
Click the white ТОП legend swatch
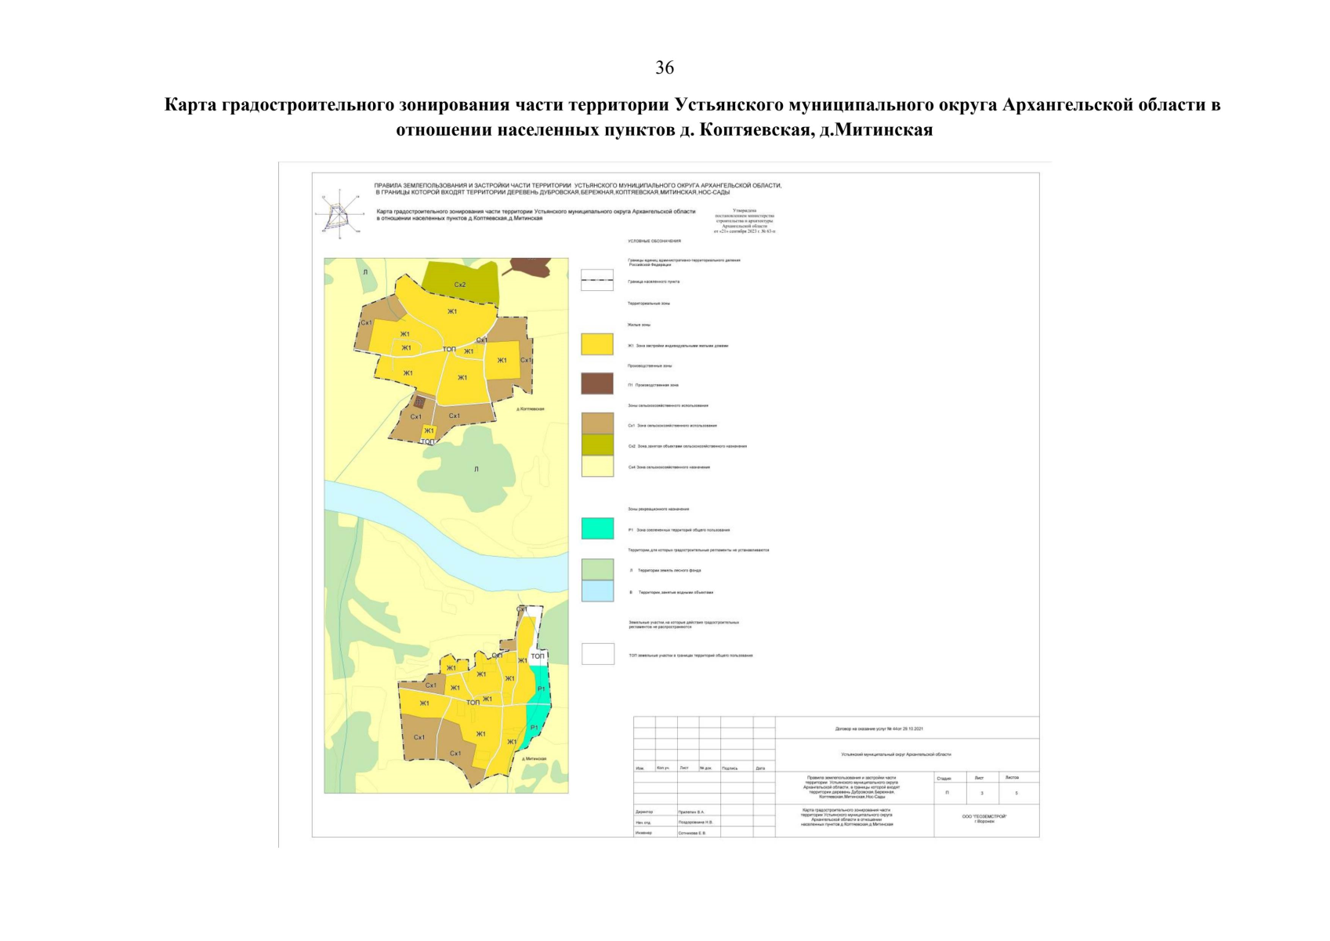(x=597, y=654)
